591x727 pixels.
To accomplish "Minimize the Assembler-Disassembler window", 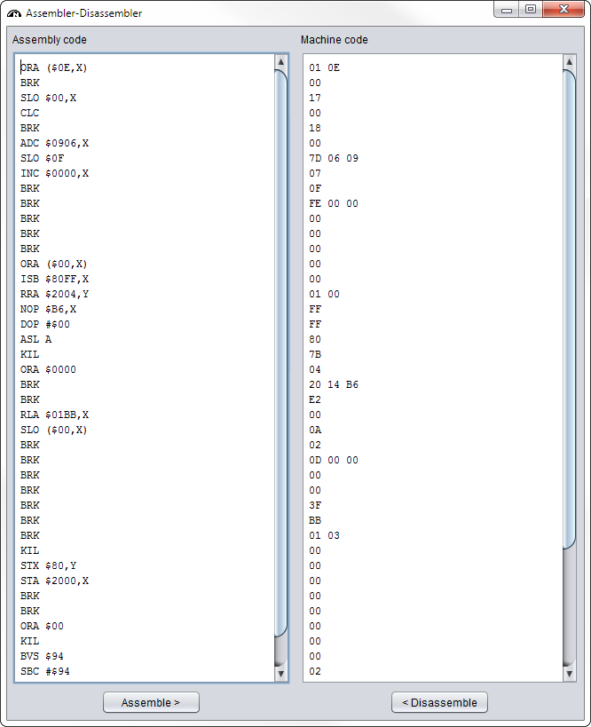I will pyautogui.click(x=507, y=11).
